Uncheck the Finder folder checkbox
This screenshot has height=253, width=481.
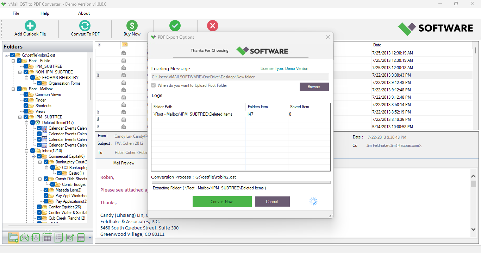tap(26, 100)
